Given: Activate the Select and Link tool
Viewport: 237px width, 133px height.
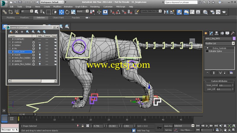Looking at the screenshot, I should (4, 12).
